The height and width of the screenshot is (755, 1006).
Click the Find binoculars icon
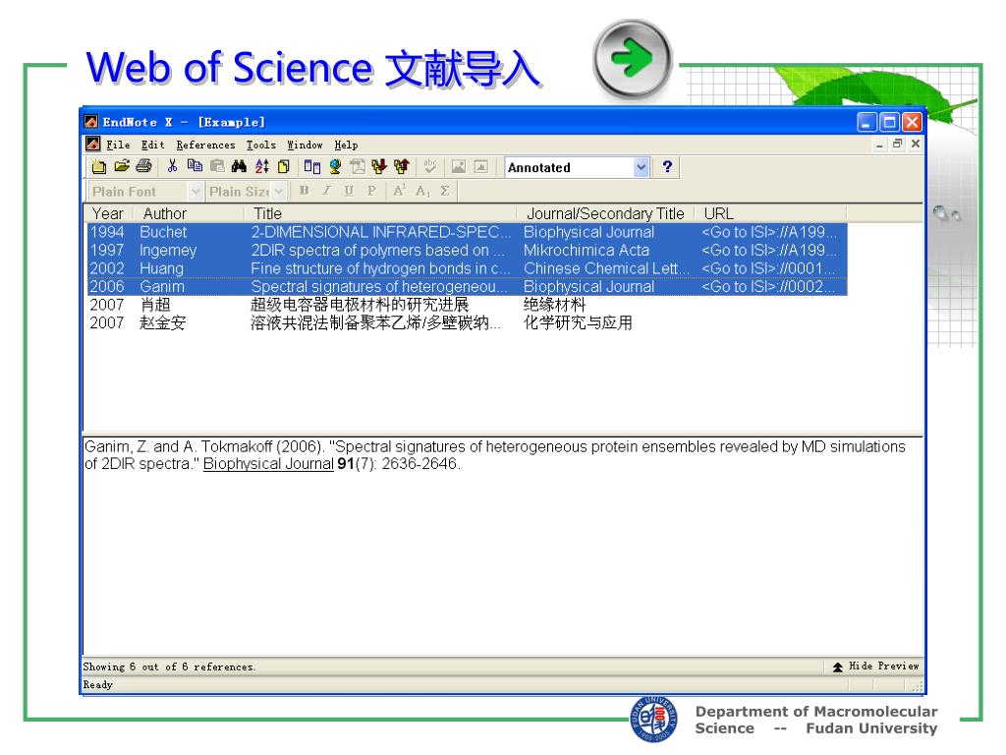240,167
